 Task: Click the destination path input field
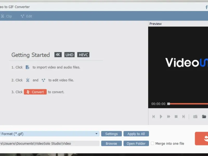pyautogui.click(x=49, y=144)
